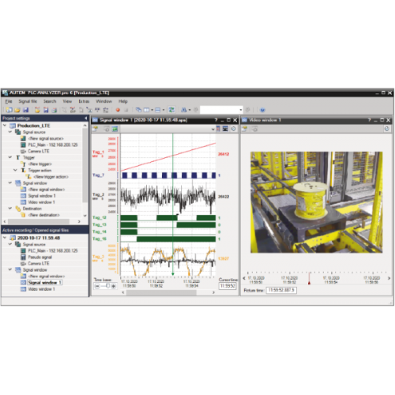395x395 pixels.
Task: Click the refresh icon in Video window toolbar
Action: [386, 129]
